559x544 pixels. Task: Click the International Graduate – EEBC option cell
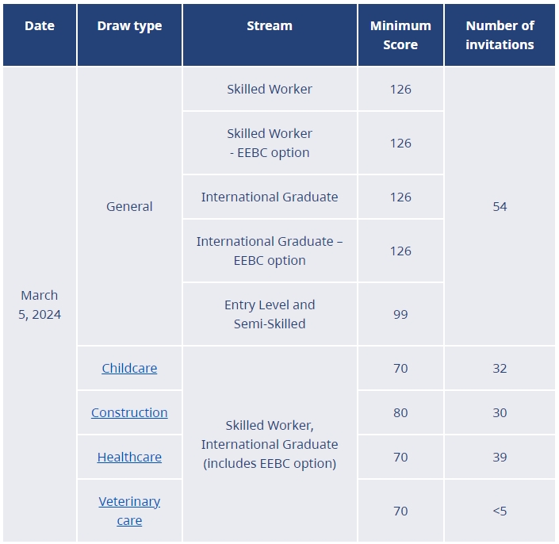pyautogui.click(x=270, y=251)
